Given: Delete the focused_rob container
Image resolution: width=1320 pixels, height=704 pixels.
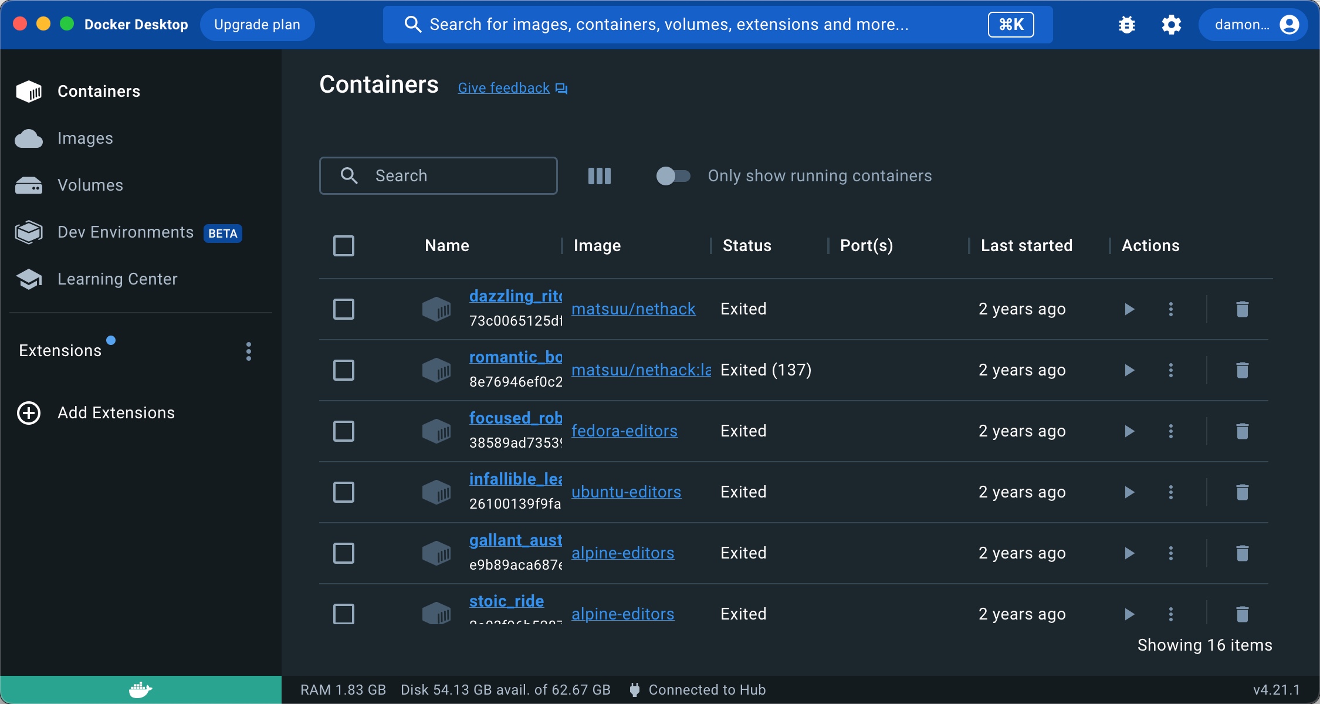Looking at the screenshot, I should tap(1242, 431).
